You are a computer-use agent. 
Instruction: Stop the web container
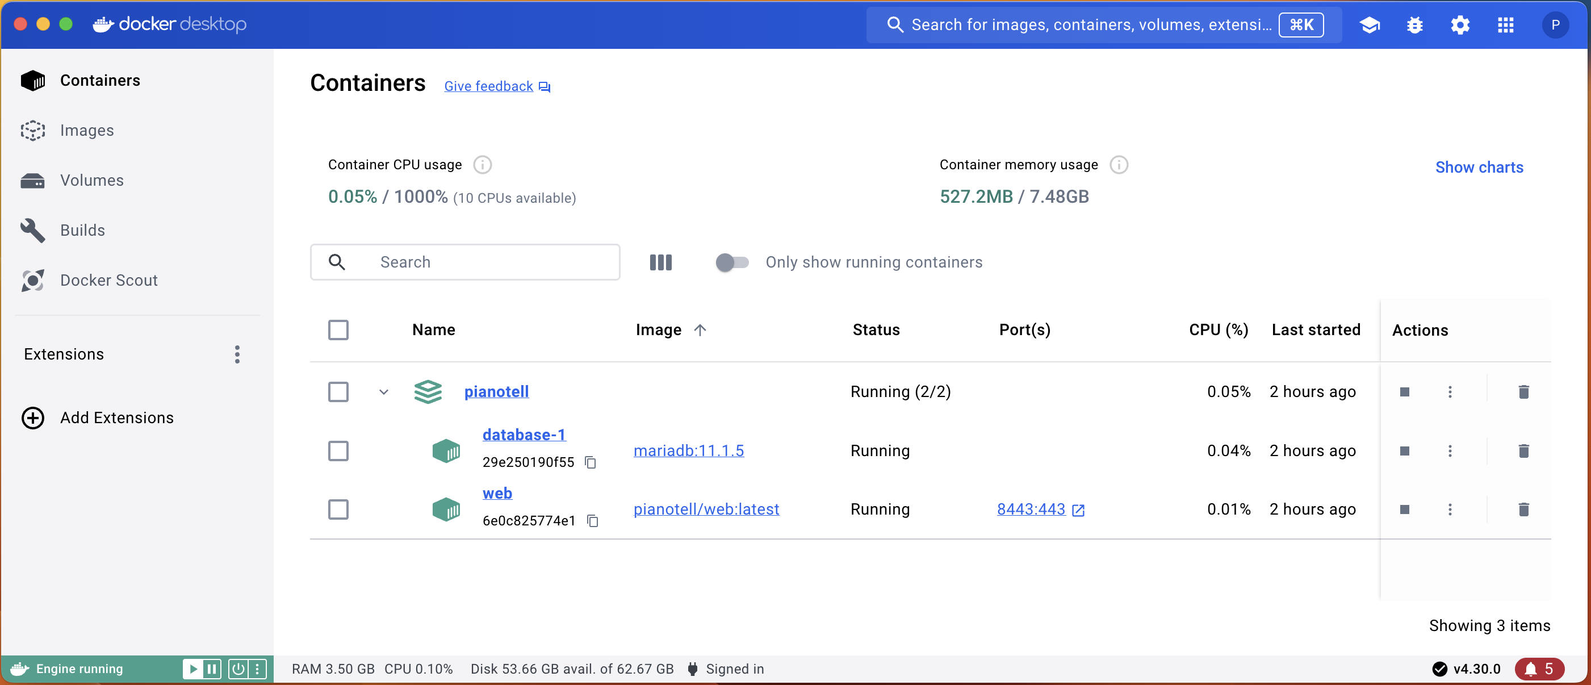point(1404,509)
